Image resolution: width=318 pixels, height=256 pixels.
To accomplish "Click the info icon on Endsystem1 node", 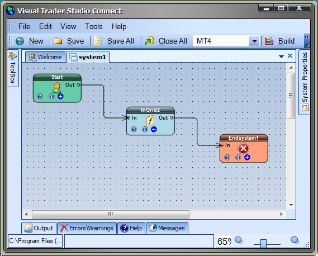I will tap(238, 157).
